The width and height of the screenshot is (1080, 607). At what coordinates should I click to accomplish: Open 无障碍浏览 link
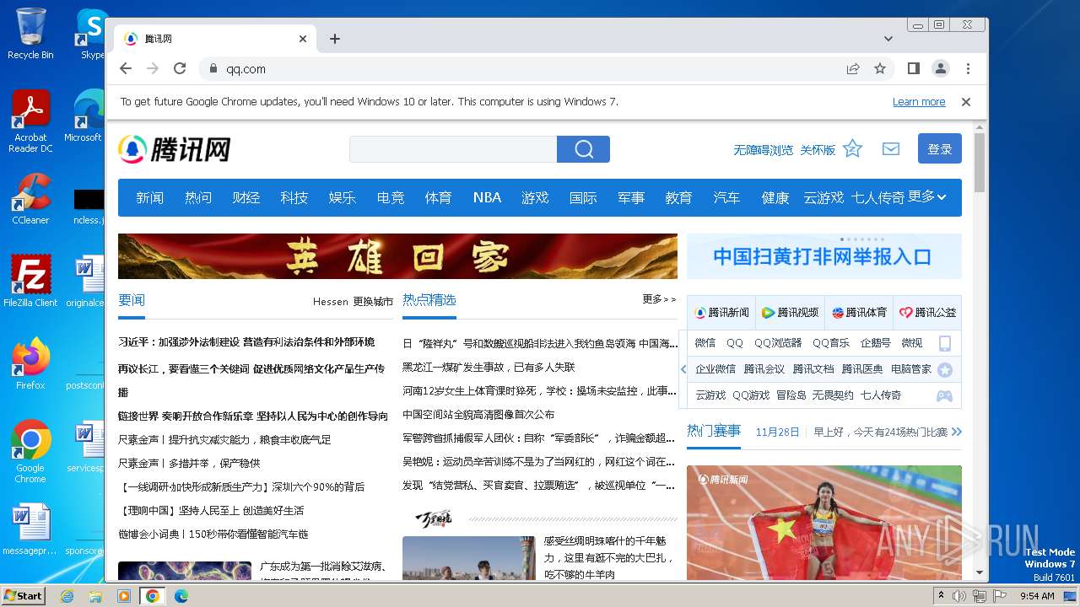763,150
